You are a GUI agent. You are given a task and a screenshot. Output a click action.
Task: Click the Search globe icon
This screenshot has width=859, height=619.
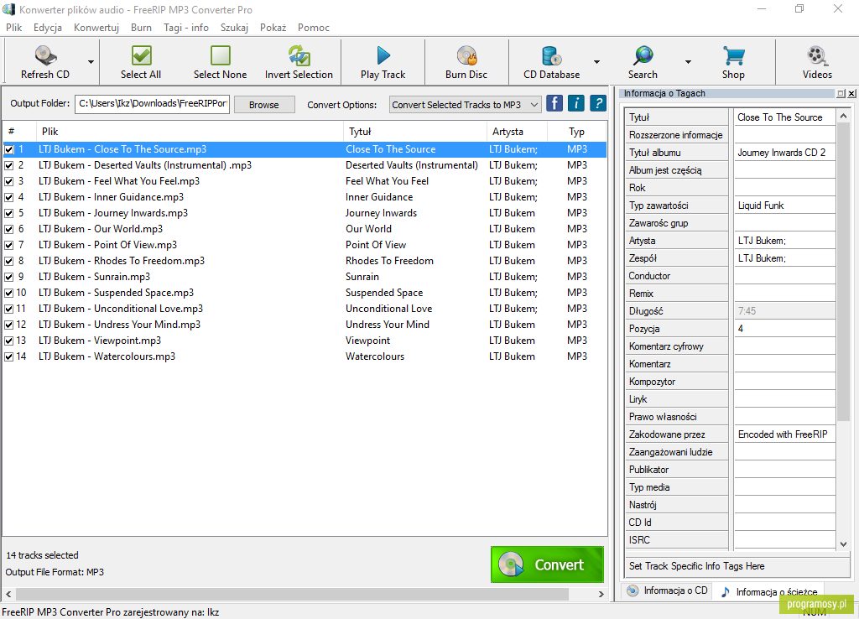click(x=643, y=56)
